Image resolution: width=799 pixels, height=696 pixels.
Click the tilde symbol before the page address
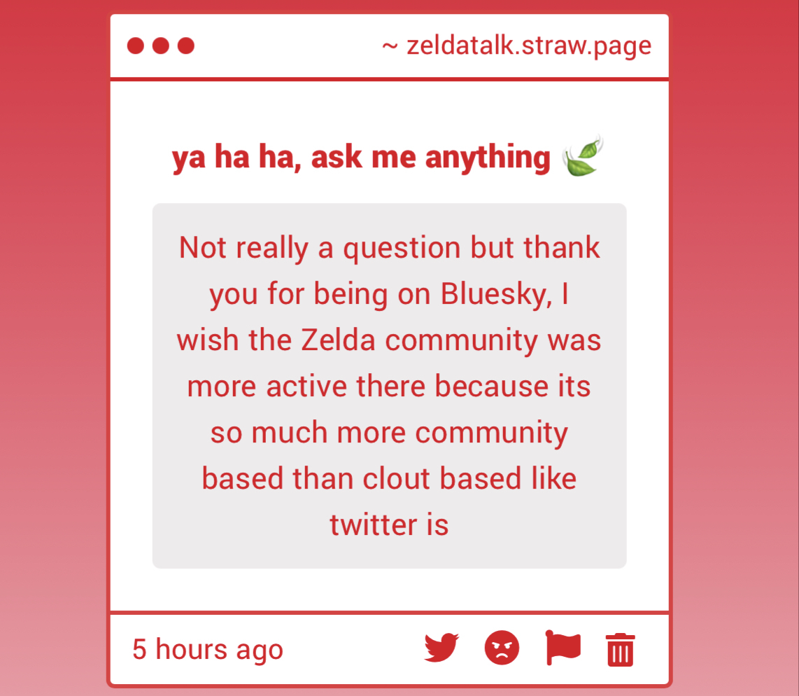pyautogui.click(x=390, y=47)
